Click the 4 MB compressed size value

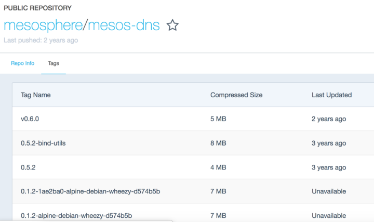218,167
